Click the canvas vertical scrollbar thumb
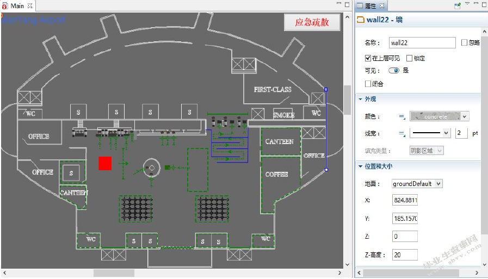Image resolution: width=488 pixels, height=279 pixels. tap(347, 100)
